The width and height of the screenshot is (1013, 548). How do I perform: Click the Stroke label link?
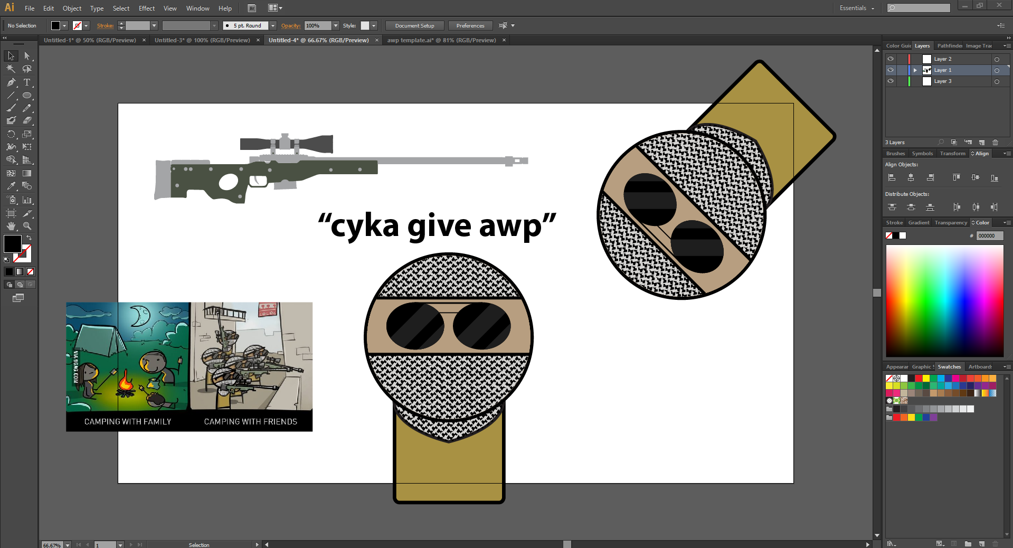[x=105, y=25]
